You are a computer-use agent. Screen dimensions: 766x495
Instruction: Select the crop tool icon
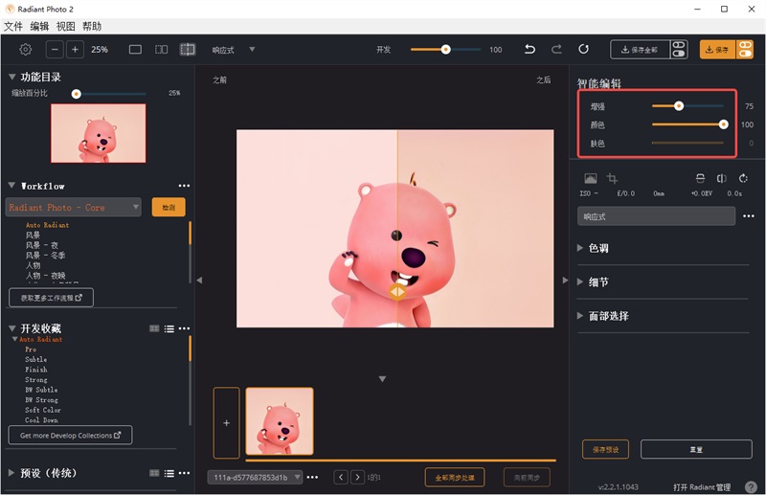(612, 178)
